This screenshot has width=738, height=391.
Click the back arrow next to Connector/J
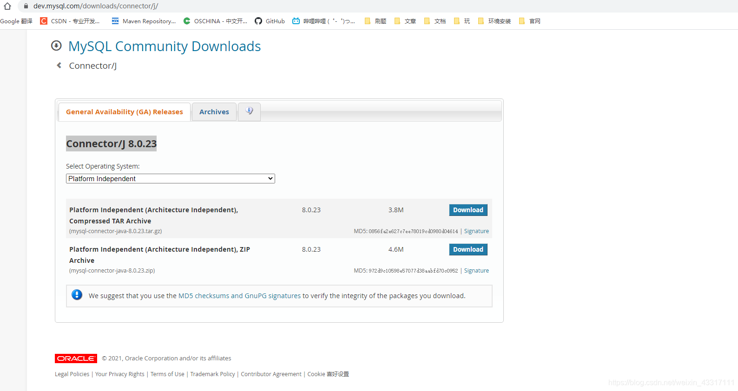pyautogui.click(x=59, y=65)
